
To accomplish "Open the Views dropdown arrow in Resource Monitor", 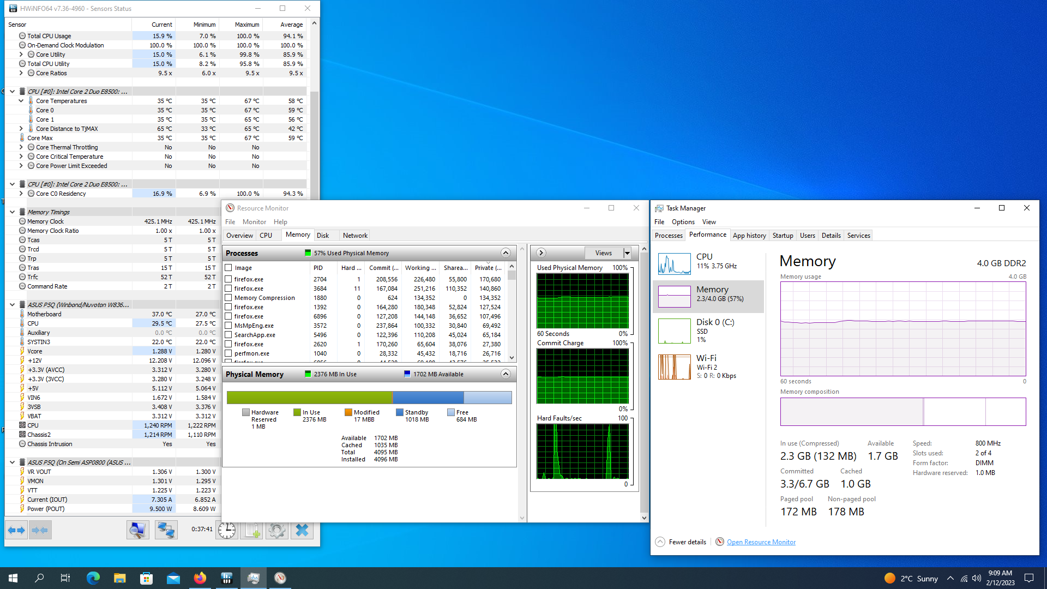I will point(627,253).
